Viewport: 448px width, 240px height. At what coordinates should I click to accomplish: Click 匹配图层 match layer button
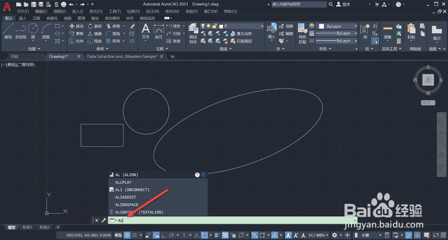tap(241, 41)
